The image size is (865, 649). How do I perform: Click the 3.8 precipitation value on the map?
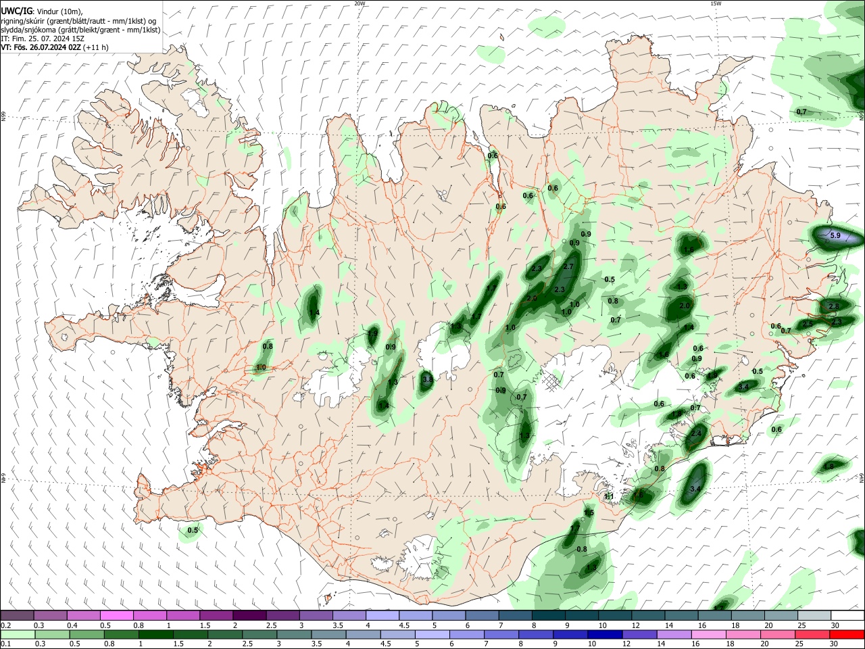(x=427, y=380)
